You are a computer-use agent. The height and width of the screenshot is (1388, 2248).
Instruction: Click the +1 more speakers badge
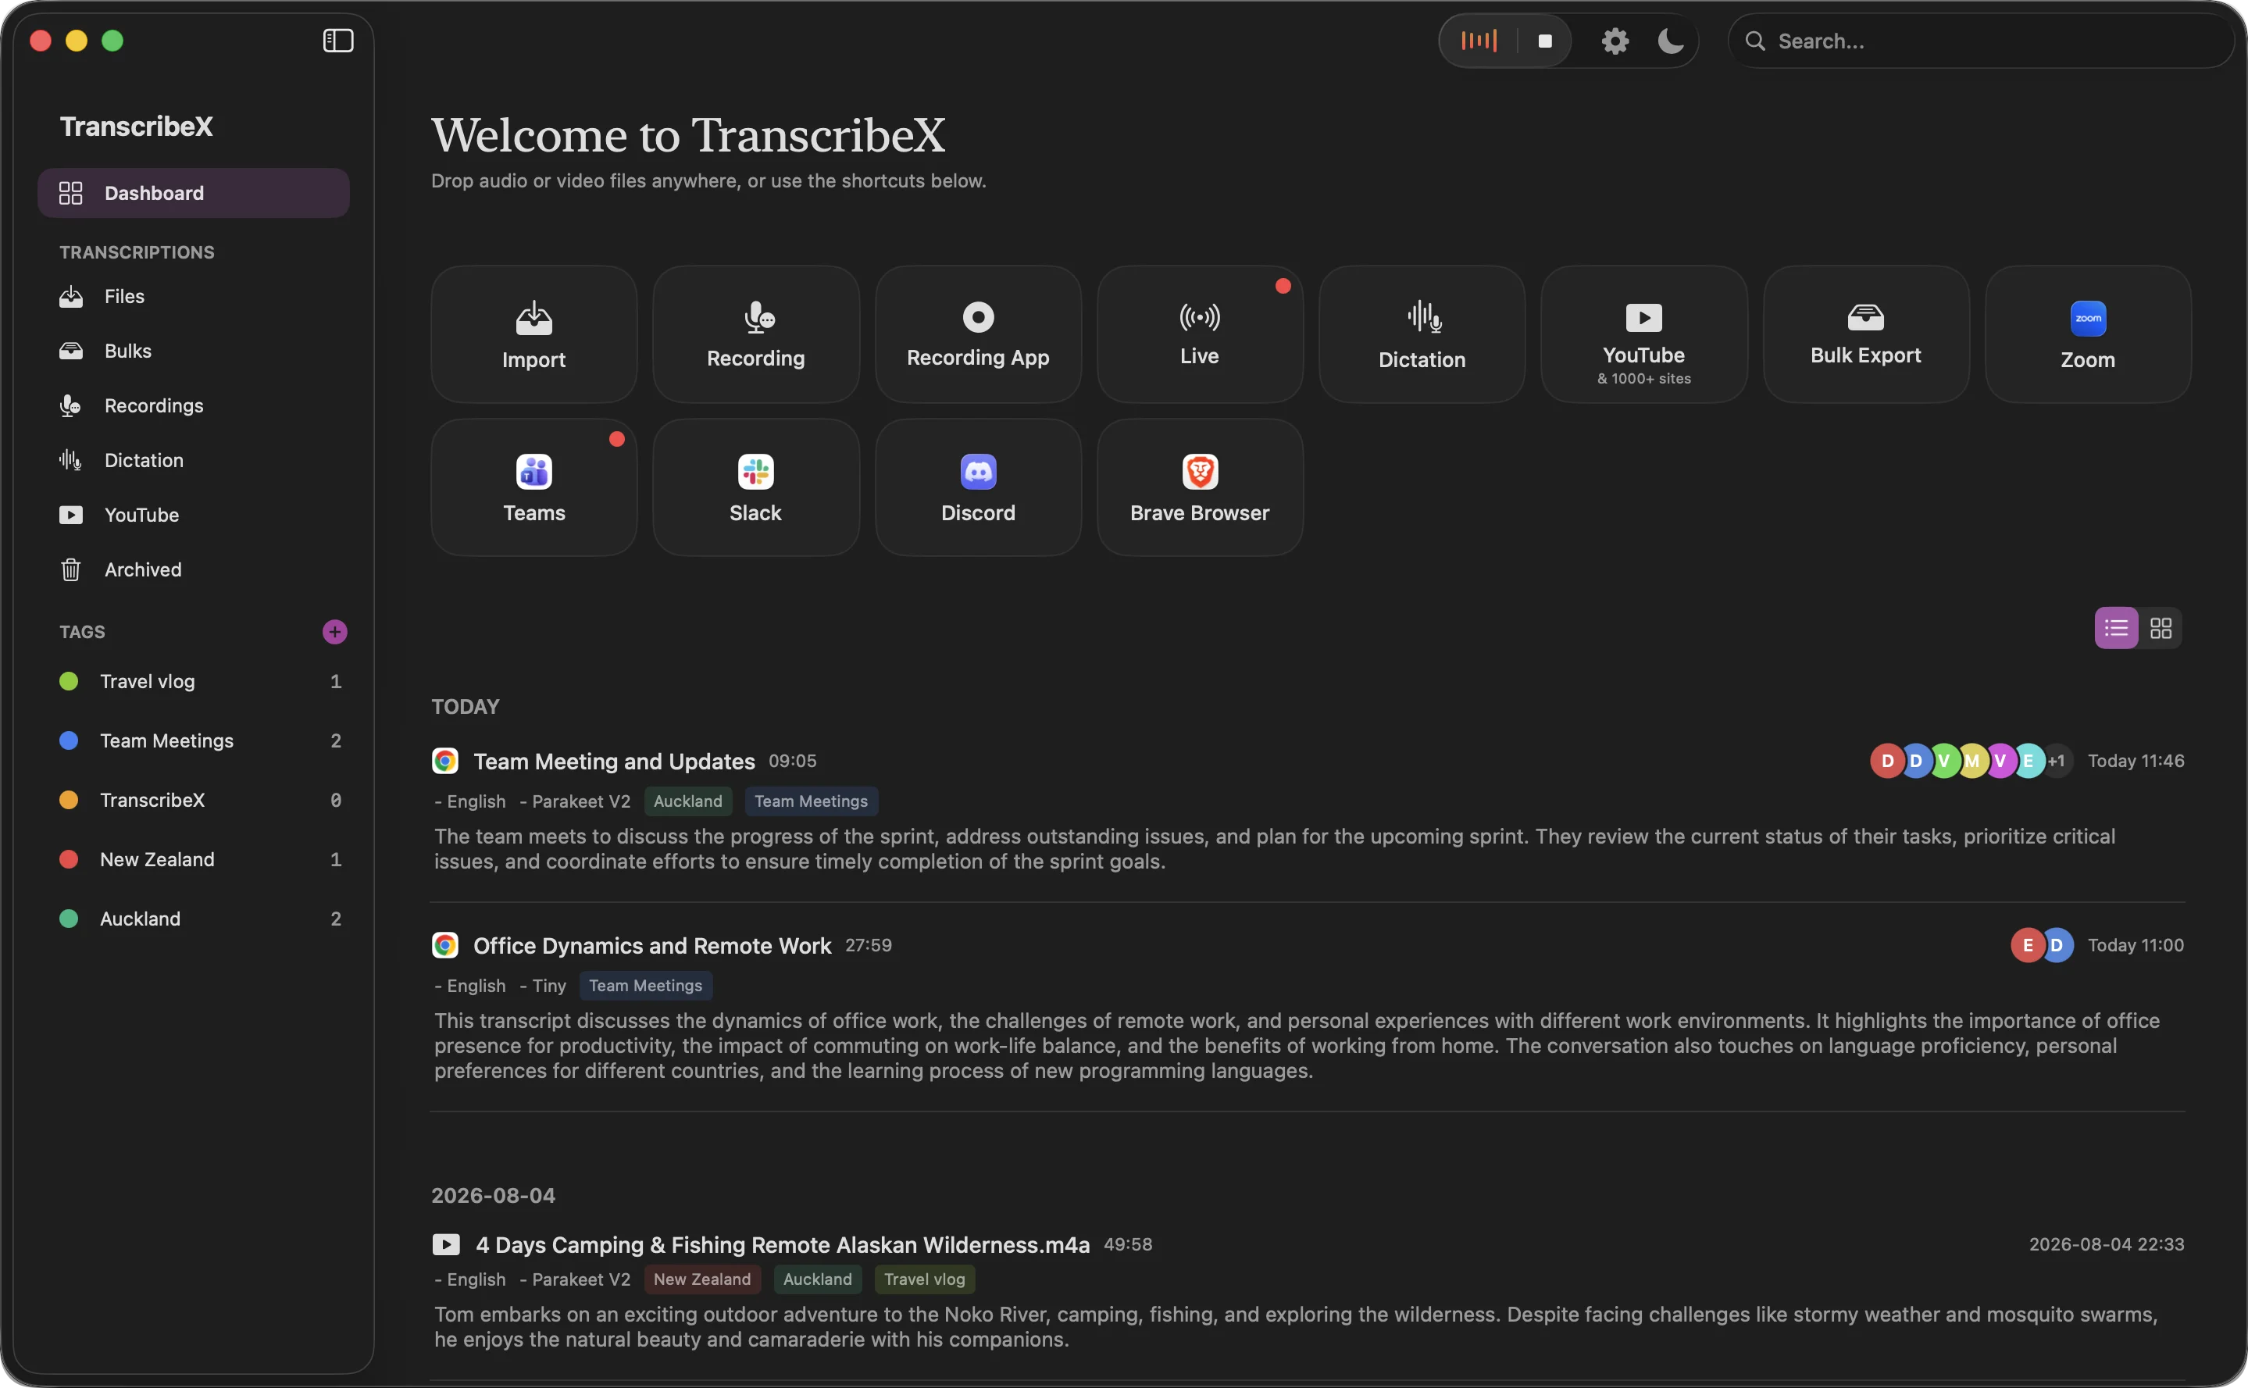tap(2056, 761)
